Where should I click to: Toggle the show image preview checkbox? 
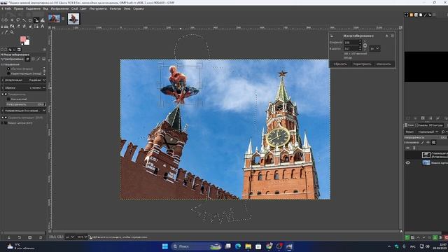coord(6,94)
